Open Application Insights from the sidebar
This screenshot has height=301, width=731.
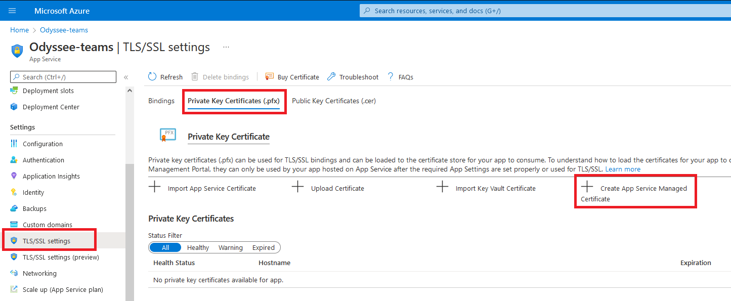click(x=51, y=176)
